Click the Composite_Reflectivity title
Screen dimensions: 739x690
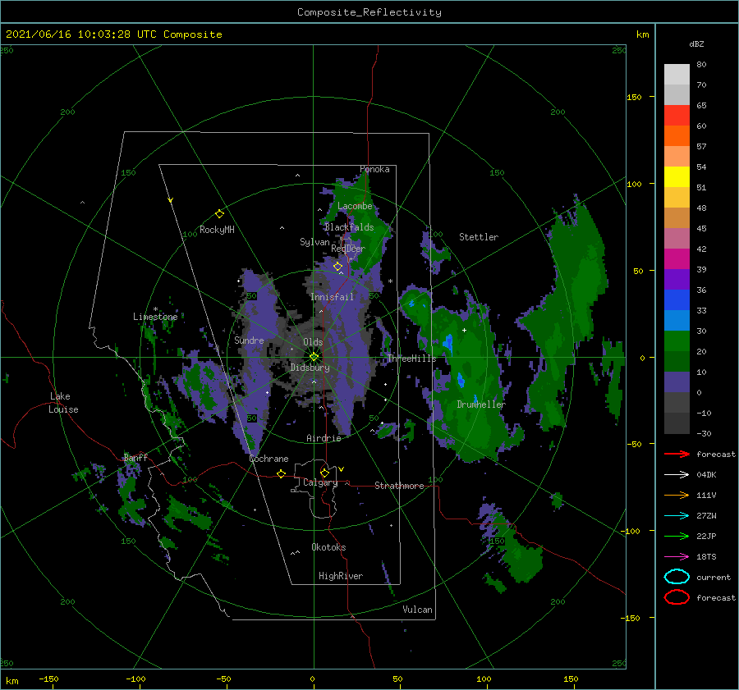369,12
